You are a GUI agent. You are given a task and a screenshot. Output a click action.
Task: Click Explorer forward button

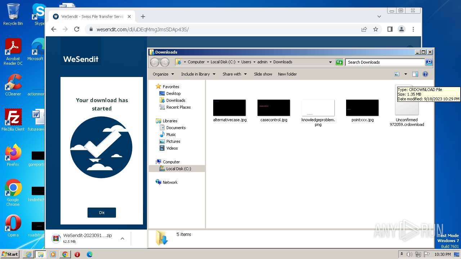[x=165, y=62]
